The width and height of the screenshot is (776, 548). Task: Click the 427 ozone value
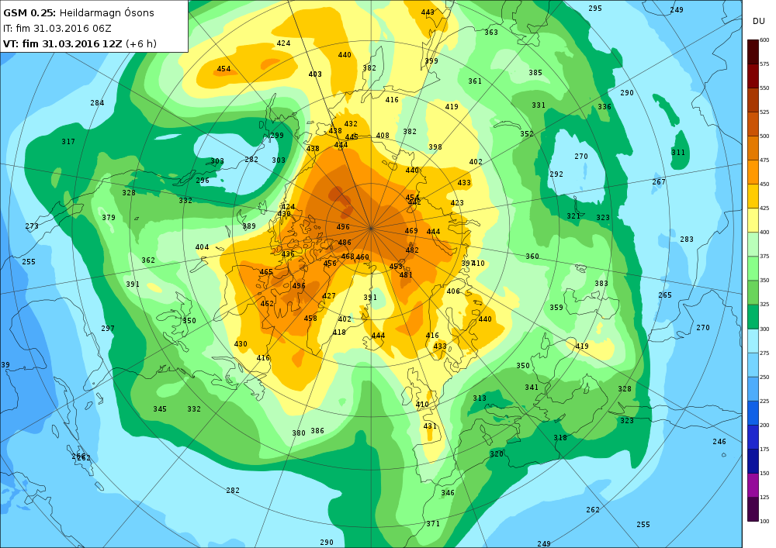click(x=329, y=295)
